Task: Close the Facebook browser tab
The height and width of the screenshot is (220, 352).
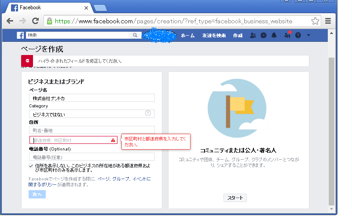Action: click(86, 8)
